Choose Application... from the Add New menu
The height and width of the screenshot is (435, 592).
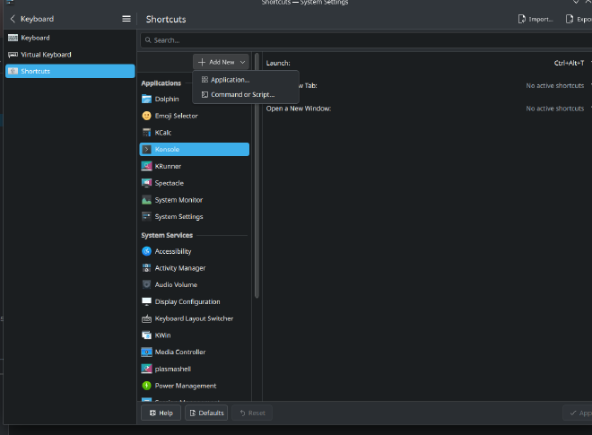pos(230,80)
